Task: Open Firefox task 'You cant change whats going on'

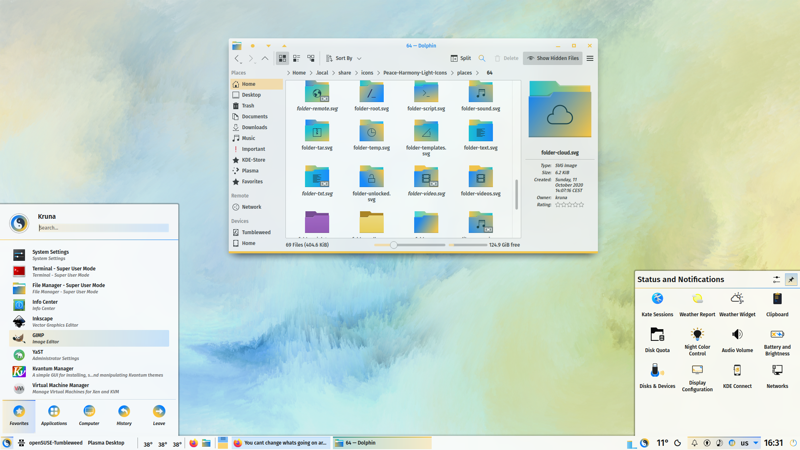Action: pyautogui.click(x=281, y=443)
